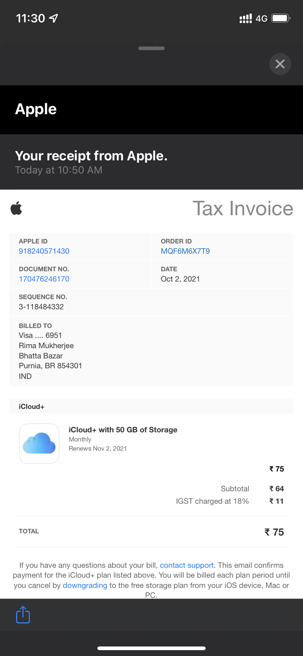The width and height of the screenshot is (303, 656).
Task: Tap the share icon at bottom left
Action: point(23,614)
